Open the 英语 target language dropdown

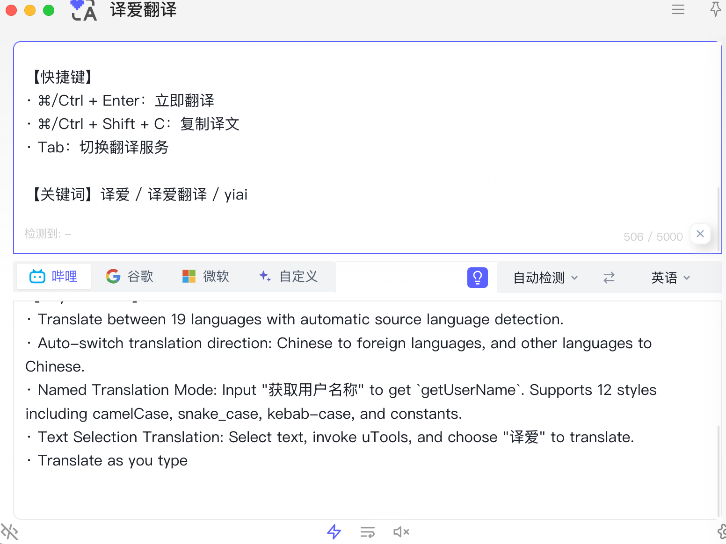[x=671, y=278]
